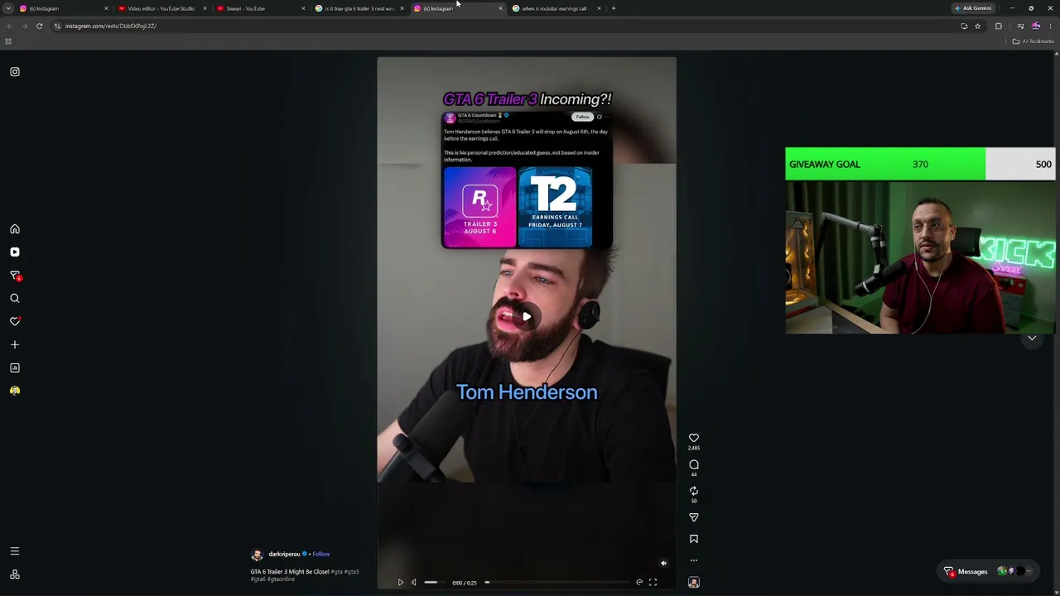Image resolution: width=1060 pixels, height=596 pixels.
Task: Click the address bar URL
Action: click(111, 26)
